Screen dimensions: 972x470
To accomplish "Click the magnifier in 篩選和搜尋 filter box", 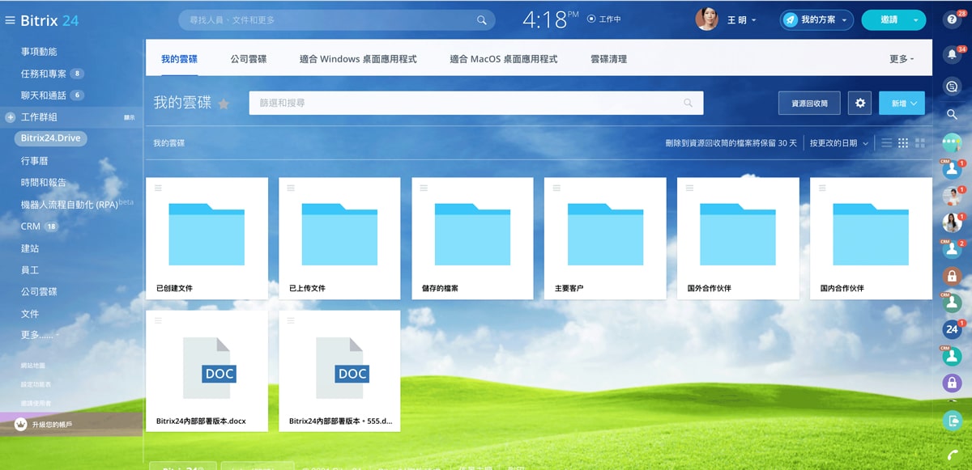I will 688,103.
